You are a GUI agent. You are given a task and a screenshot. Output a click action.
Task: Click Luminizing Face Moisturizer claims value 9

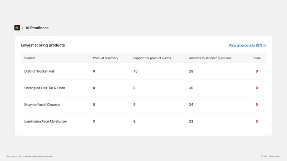point(134,121)
